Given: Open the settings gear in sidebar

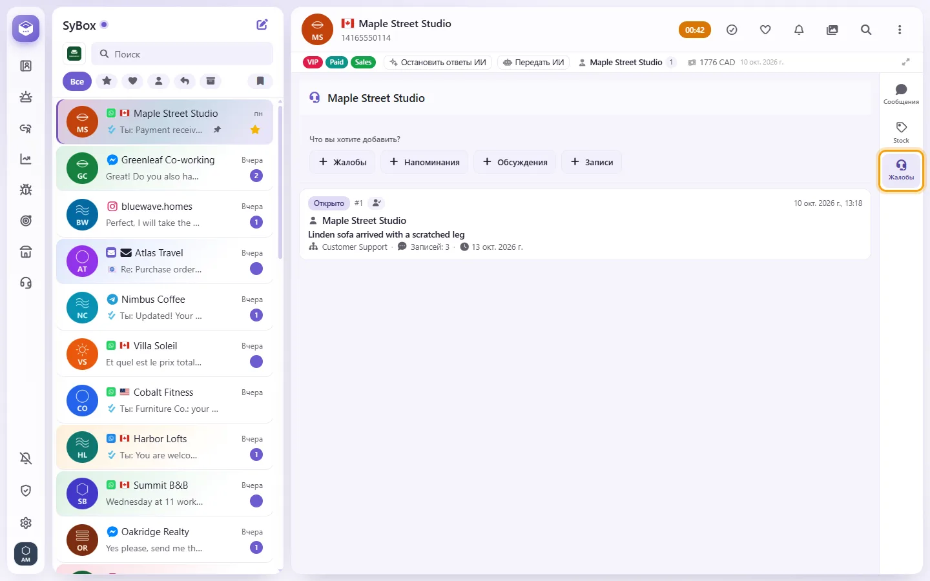Looking at the screenshot, I should (x=26, y=523).
